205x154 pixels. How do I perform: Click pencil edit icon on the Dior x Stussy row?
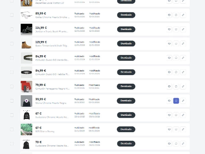[183, 129]
